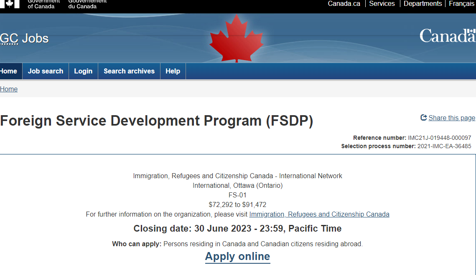The height and width of the screenshot is (275, 476).
Task: Click the International Network department line
Action: coord(237,176)
